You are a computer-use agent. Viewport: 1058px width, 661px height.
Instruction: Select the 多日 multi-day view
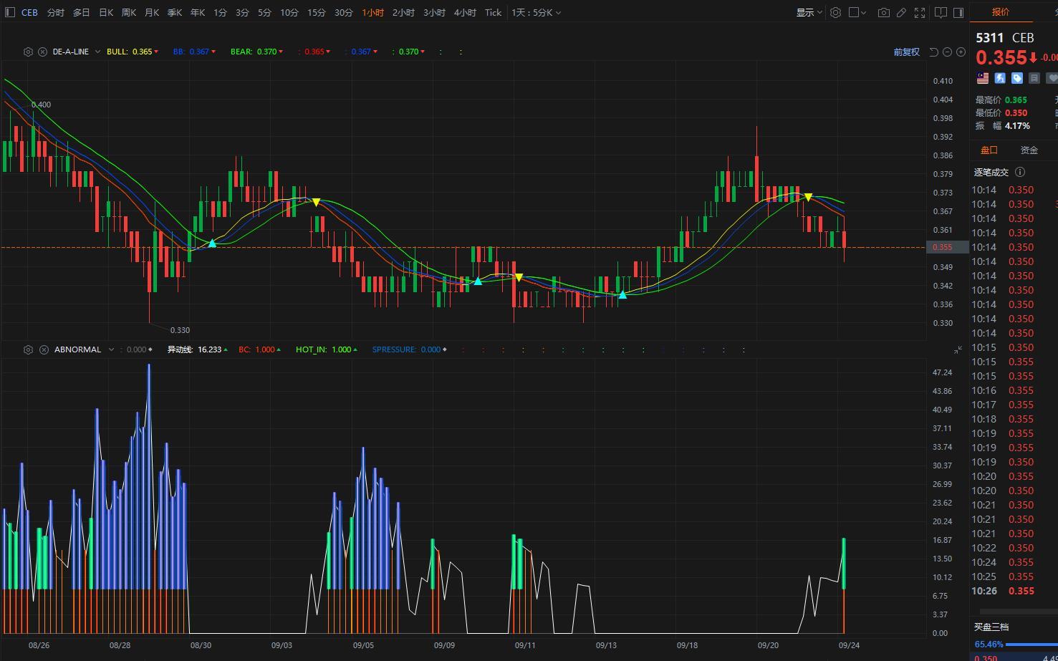(x=81, y=12)
